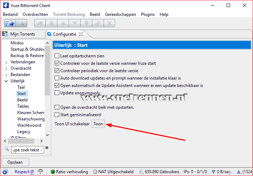Click the greyed refresh arrows toolbar icon
Screen dimensions: 253x176
click(x=98, y=23)
